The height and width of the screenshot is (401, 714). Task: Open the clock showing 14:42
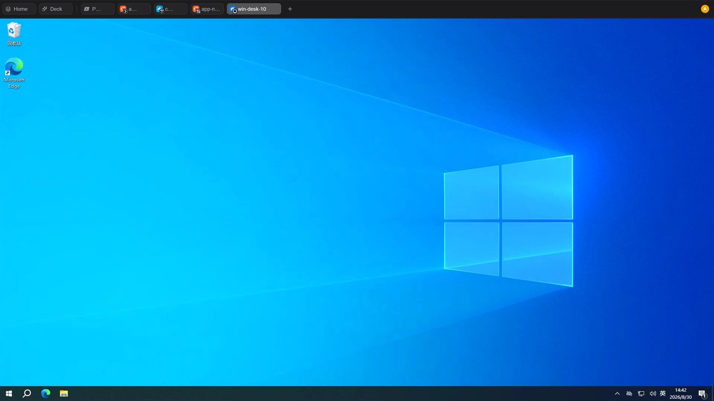(x=680, y=393)
